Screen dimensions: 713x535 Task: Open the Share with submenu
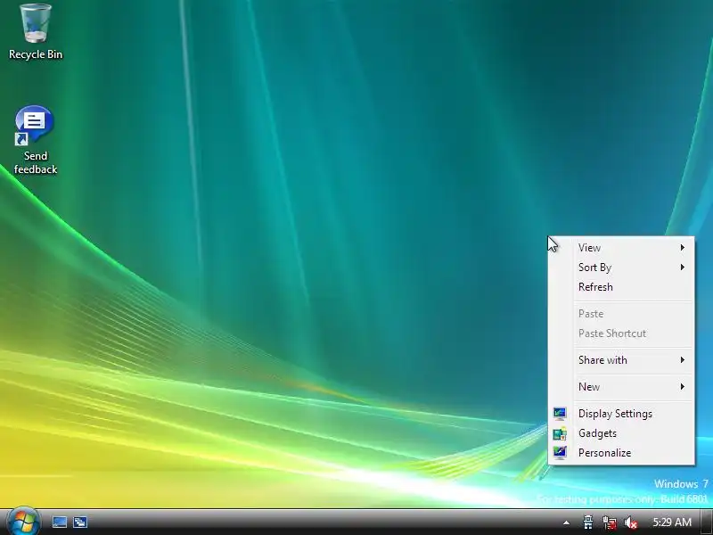coord(621,360)
